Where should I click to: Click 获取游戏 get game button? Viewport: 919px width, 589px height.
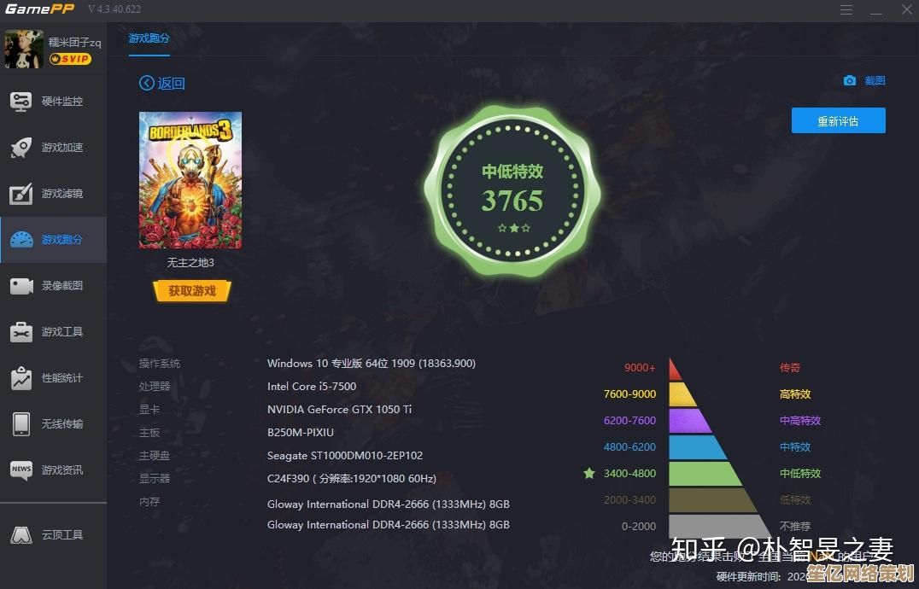(x=192, y=291)
